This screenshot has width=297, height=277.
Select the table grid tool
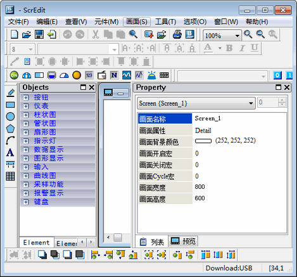10,176
